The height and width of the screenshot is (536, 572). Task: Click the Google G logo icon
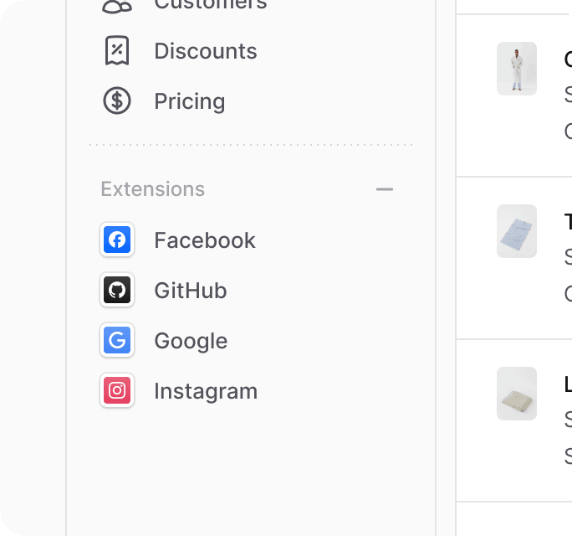coord(117,340)
